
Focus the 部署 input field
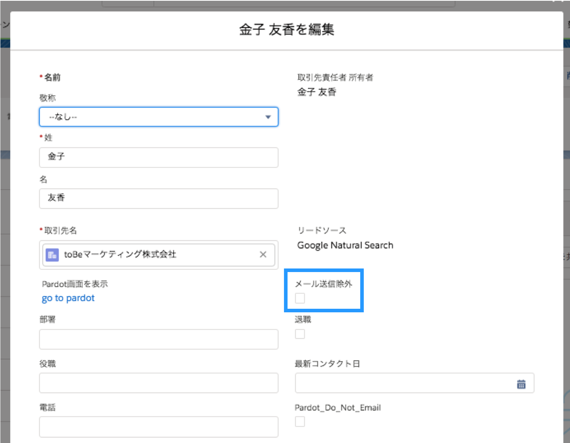[159, 339]
